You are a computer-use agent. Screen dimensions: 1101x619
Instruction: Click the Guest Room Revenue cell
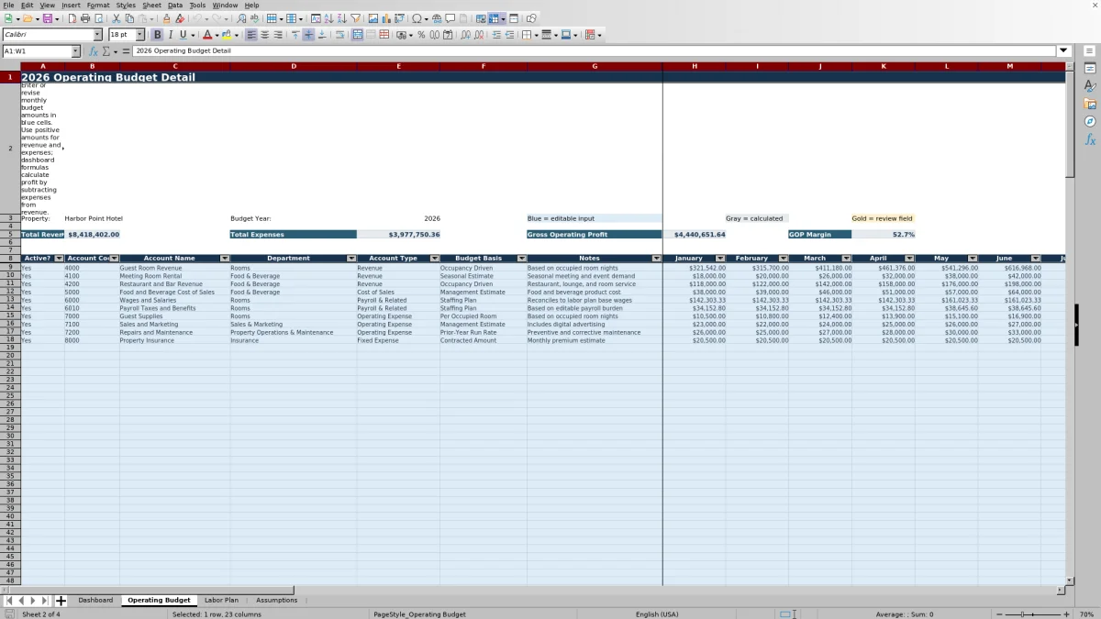(x=174, y=268)
